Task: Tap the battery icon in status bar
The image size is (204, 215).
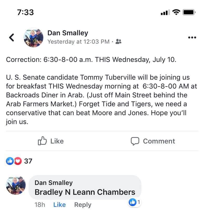Action: click(x=189, y=12)
